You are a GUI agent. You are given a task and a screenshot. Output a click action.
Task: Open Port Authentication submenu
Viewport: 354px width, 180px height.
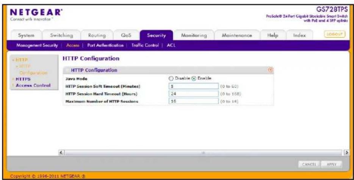(x=105, y=45)
